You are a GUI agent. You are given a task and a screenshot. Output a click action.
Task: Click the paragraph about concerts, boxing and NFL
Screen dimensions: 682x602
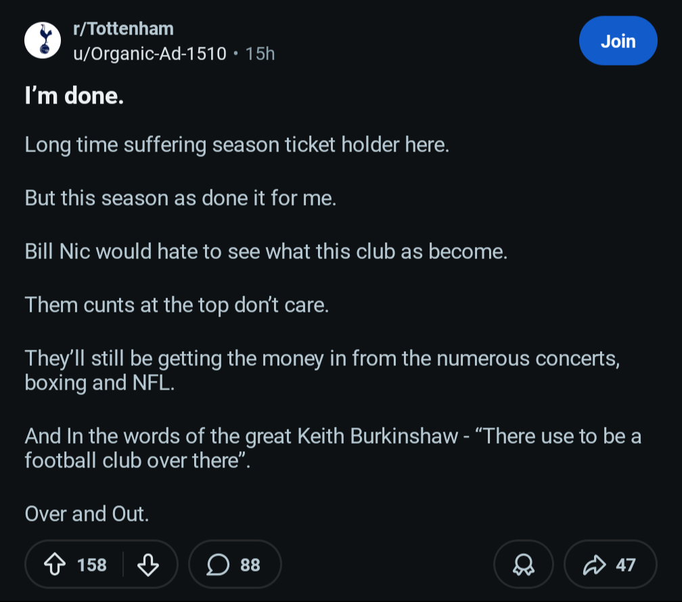(322, 370)
